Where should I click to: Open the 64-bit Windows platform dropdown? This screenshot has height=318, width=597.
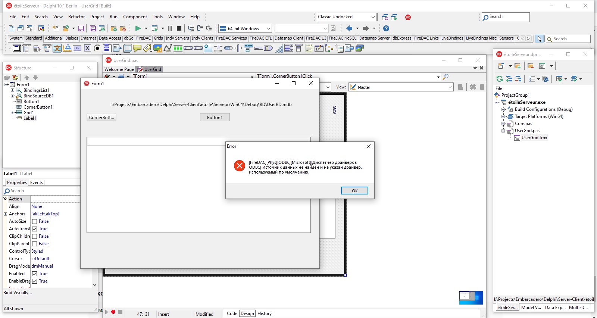(x=268, y=28)
